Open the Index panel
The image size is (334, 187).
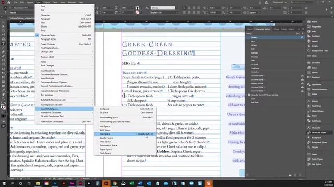312,94
